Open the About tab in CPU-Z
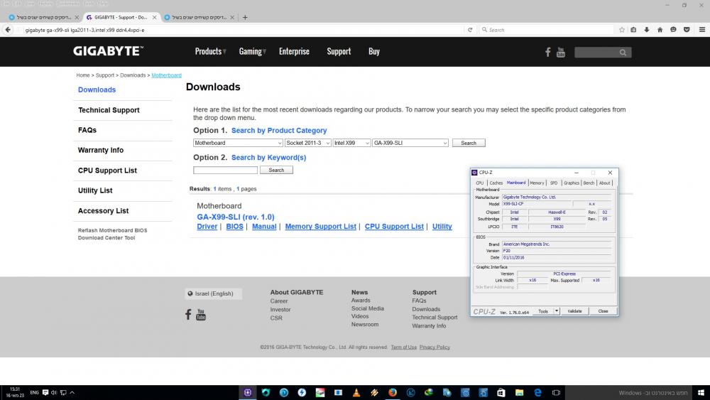Image resolution: width=710 pixels, height=400 pixels. pos(604,183)
